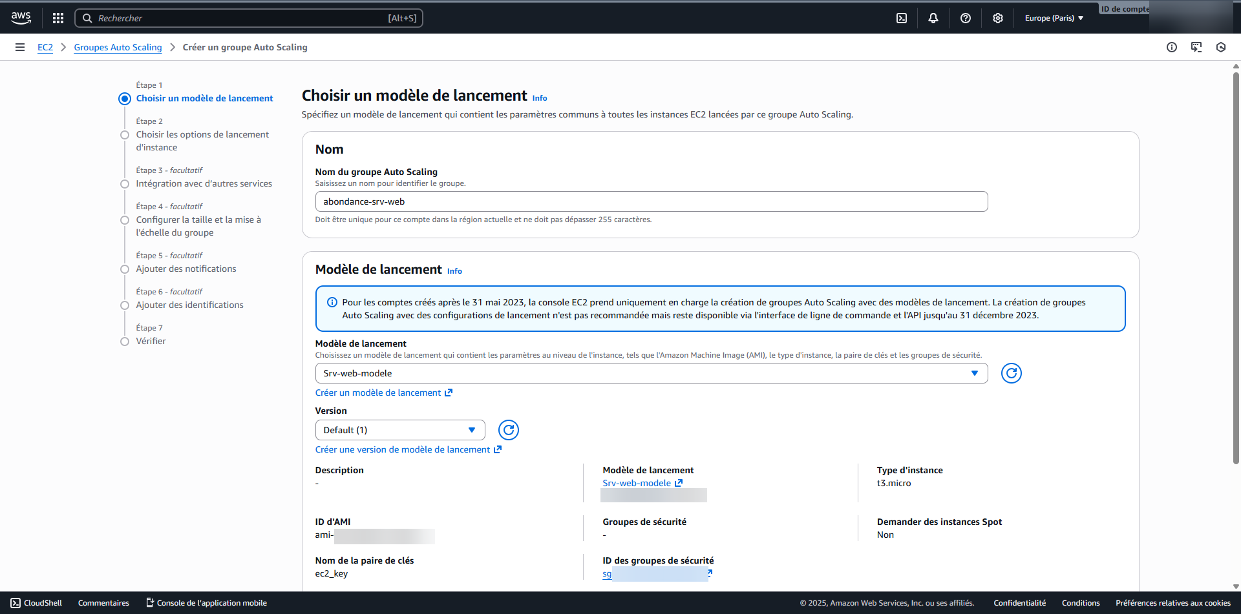Refresh the version list
The width and height of the screenshot is (1241, 614).
(509, 430)
